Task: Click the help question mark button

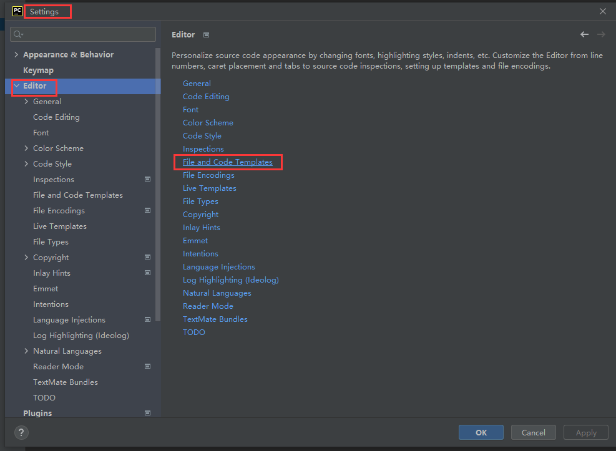Action: click(21, 432)
